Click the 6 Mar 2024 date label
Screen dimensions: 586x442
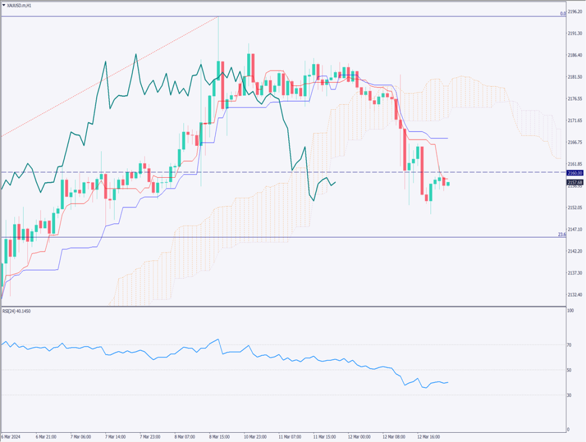(13, 436)
